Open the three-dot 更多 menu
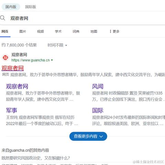The height and width of the screenshot is (165, 165). coord(114,31)
